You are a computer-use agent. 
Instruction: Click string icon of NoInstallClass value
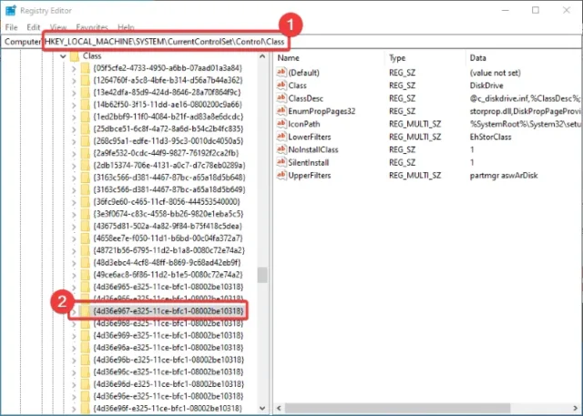coord(281,149)
